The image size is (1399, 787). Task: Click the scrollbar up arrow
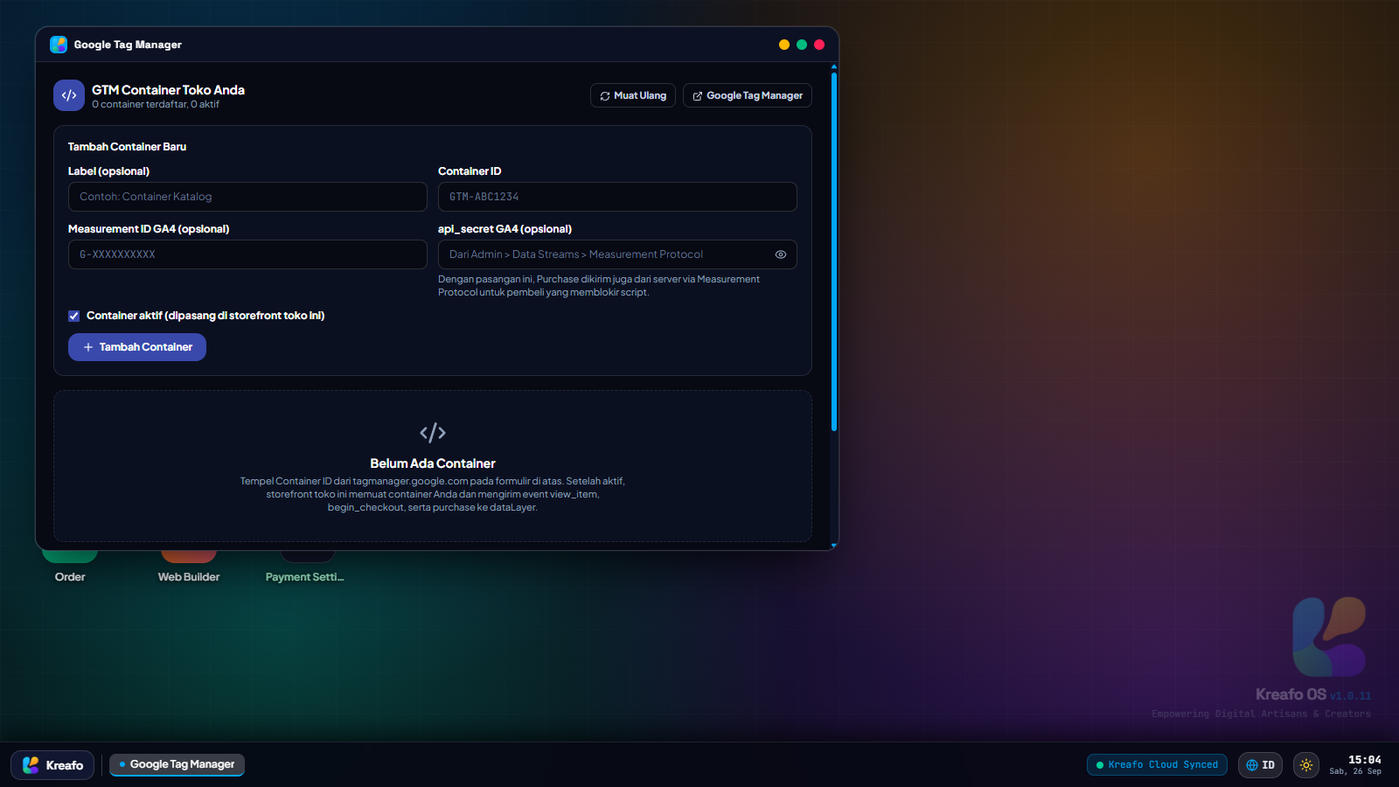[834, 66]
